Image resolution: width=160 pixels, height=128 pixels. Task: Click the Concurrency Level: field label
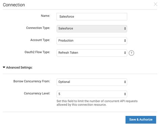tap(37, 93)
